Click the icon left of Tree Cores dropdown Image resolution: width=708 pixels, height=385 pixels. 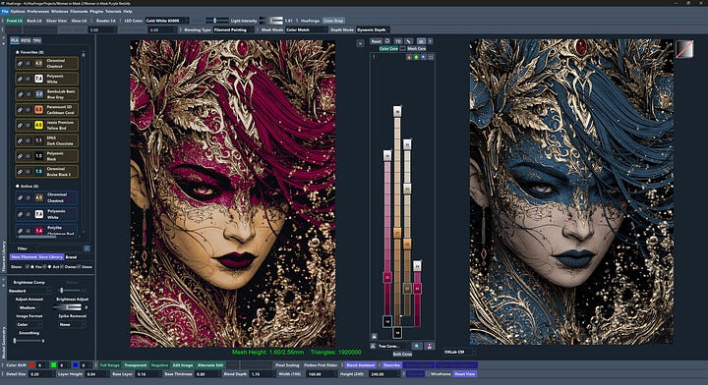click(x=373, y=346)
